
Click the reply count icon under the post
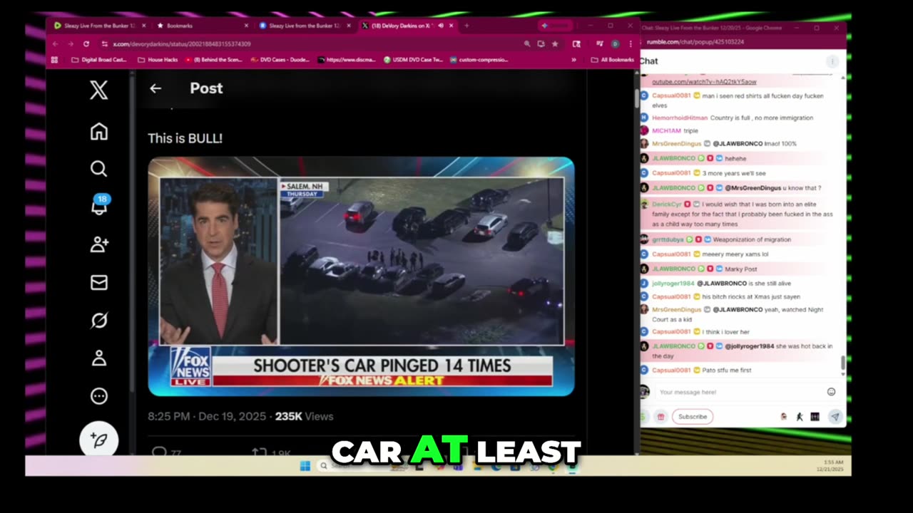[160, 452]
